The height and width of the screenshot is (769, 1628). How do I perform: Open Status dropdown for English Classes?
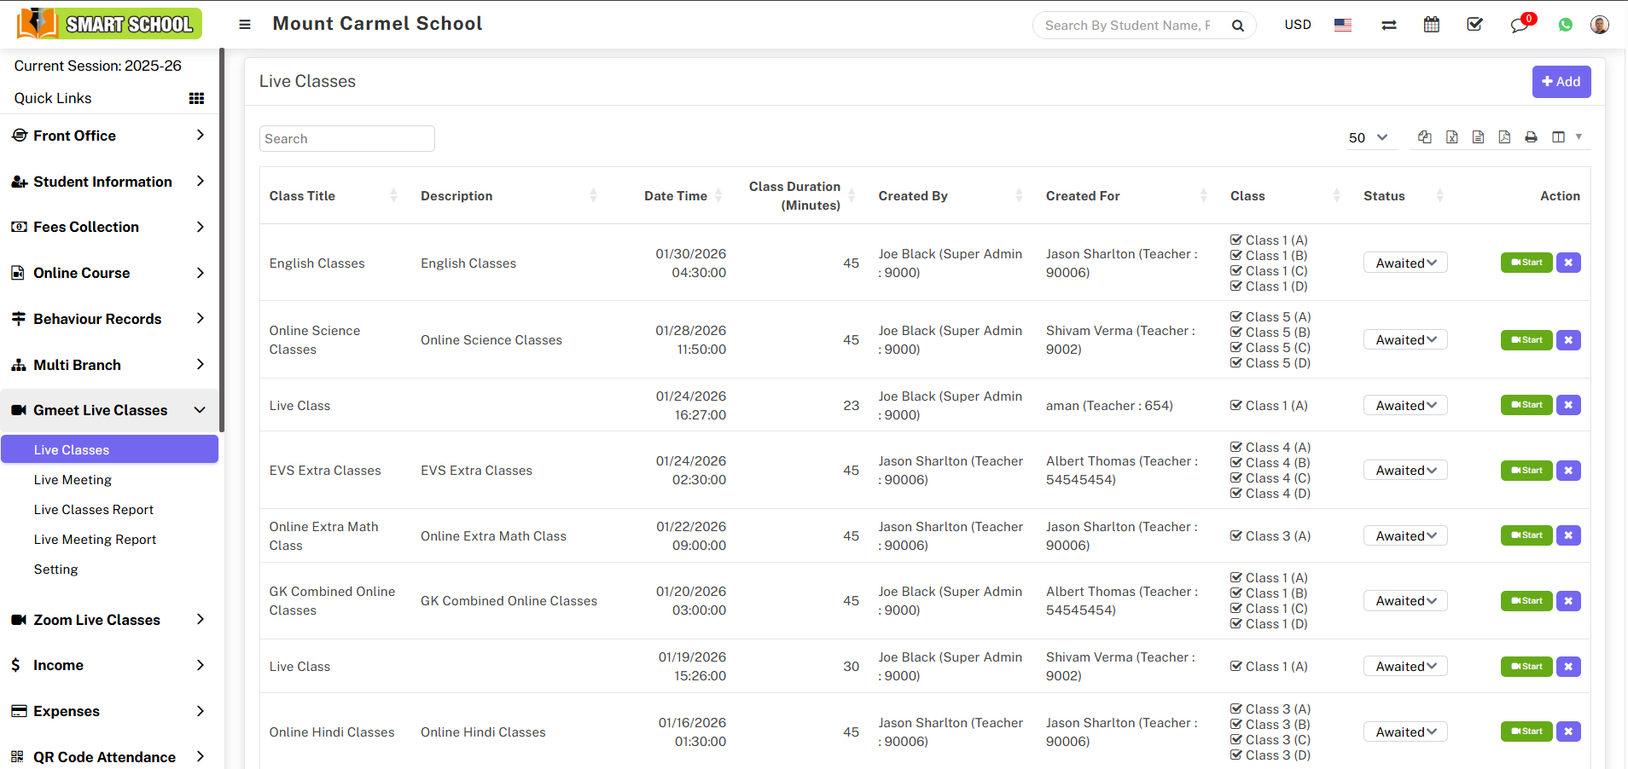click(1404, 263)
